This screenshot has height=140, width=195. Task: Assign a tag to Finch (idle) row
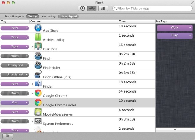tap(15, 65)
